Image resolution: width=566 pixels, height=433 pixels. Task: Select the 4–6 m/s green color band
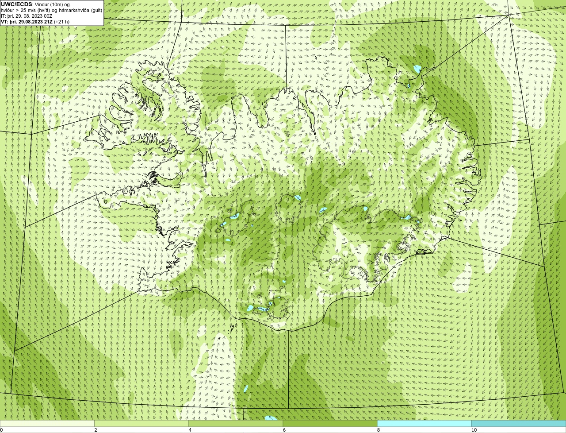[x=236, y=423]
